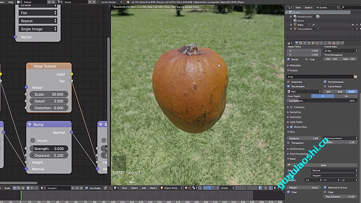Open the Single Image source dropdown

[x=38, y=29]
